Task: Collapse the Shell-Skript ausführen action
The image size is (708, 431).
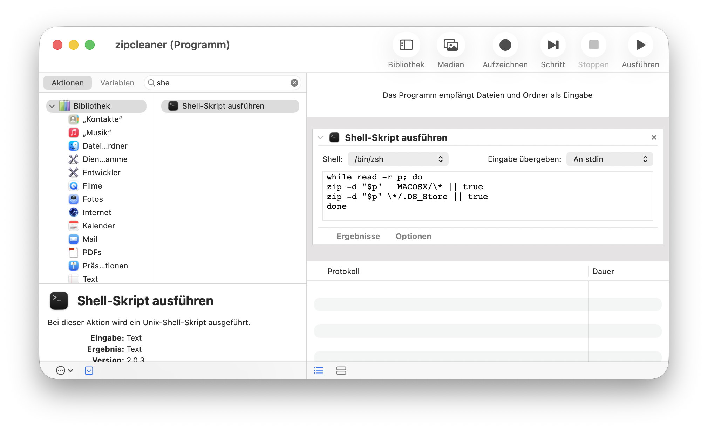Action: point(320,138)
